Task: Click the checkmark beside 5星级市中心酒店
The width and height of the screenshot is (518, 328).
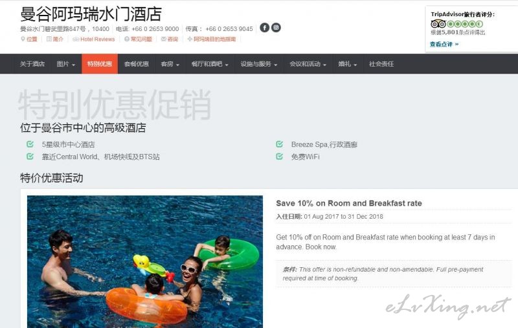Action: [30, 144]
